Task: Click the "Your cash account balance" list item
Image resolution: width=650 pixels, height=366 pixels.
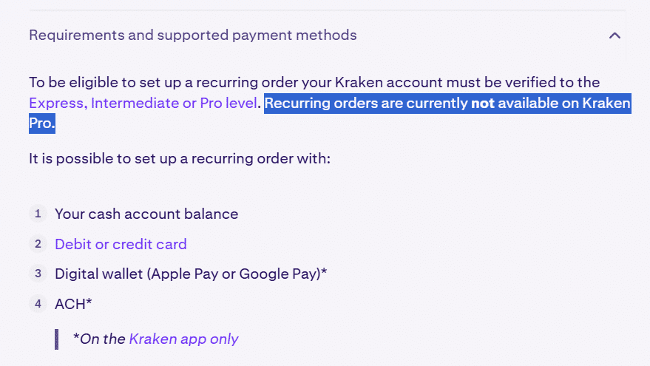Action: (146, 214)
